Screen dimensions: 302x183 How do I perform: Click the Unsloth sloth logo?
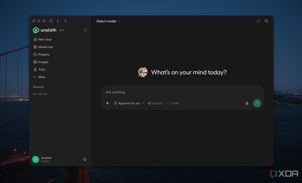pyautogui.click(x=36, y=30)
